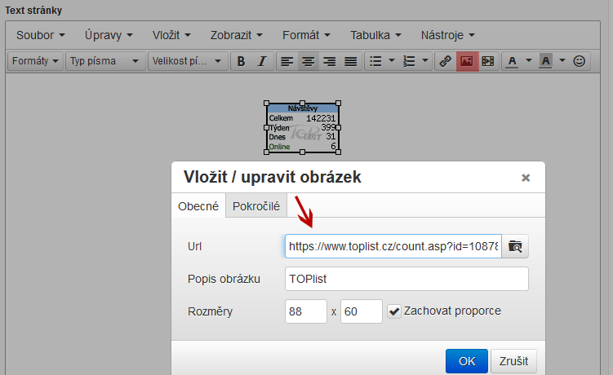Open the Formáty dropdown
Image resolution: width=613 pixels, height=375 pixels.
35,61
